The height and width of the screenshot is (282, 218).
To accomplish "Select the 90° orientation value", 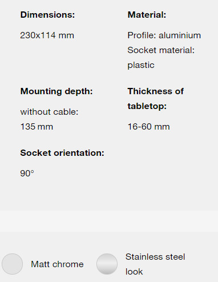I will pyautogui.click(x=27, y=174).
